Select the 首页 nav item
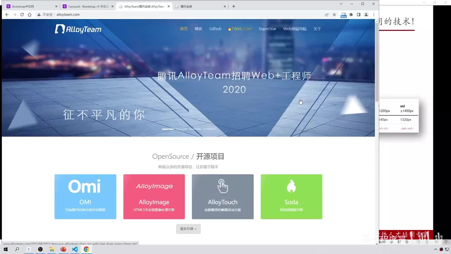451x254 pixels. 184,29
